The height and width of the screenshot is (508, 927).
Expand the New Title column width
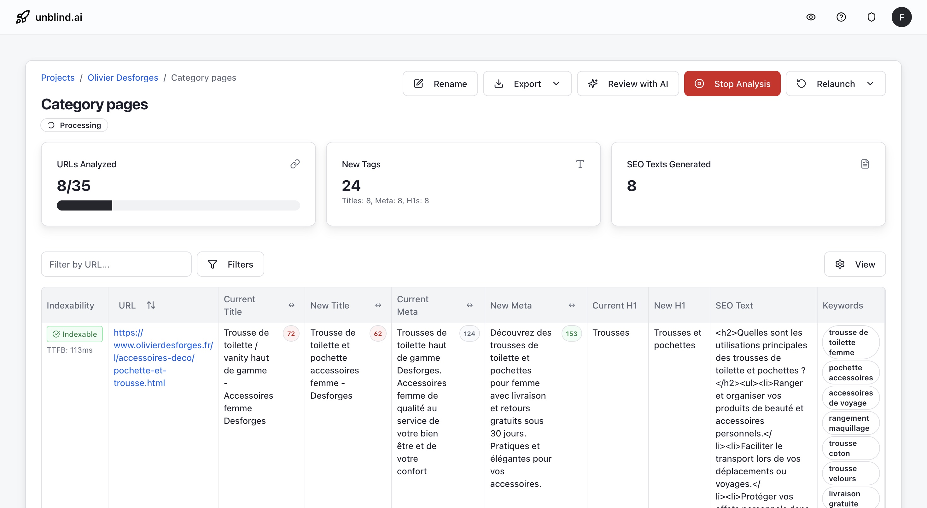pos(378,305)
